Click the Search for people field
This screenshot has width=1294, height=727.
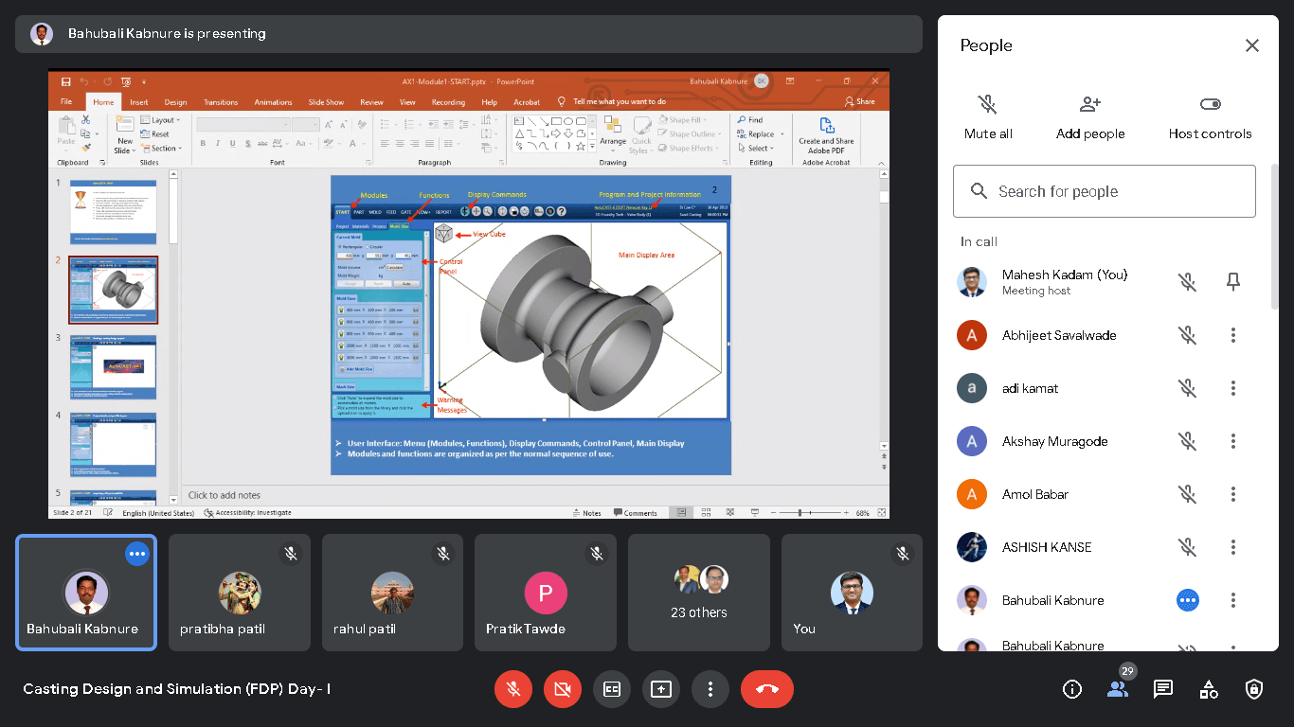click(x=1105, y=191)
